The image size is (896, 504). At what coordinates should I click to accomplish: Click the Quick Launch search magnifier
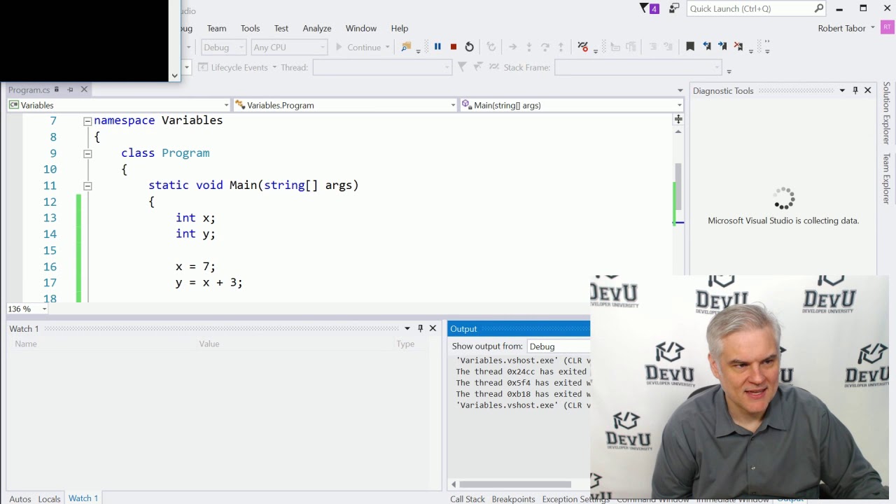click(819, 8)
